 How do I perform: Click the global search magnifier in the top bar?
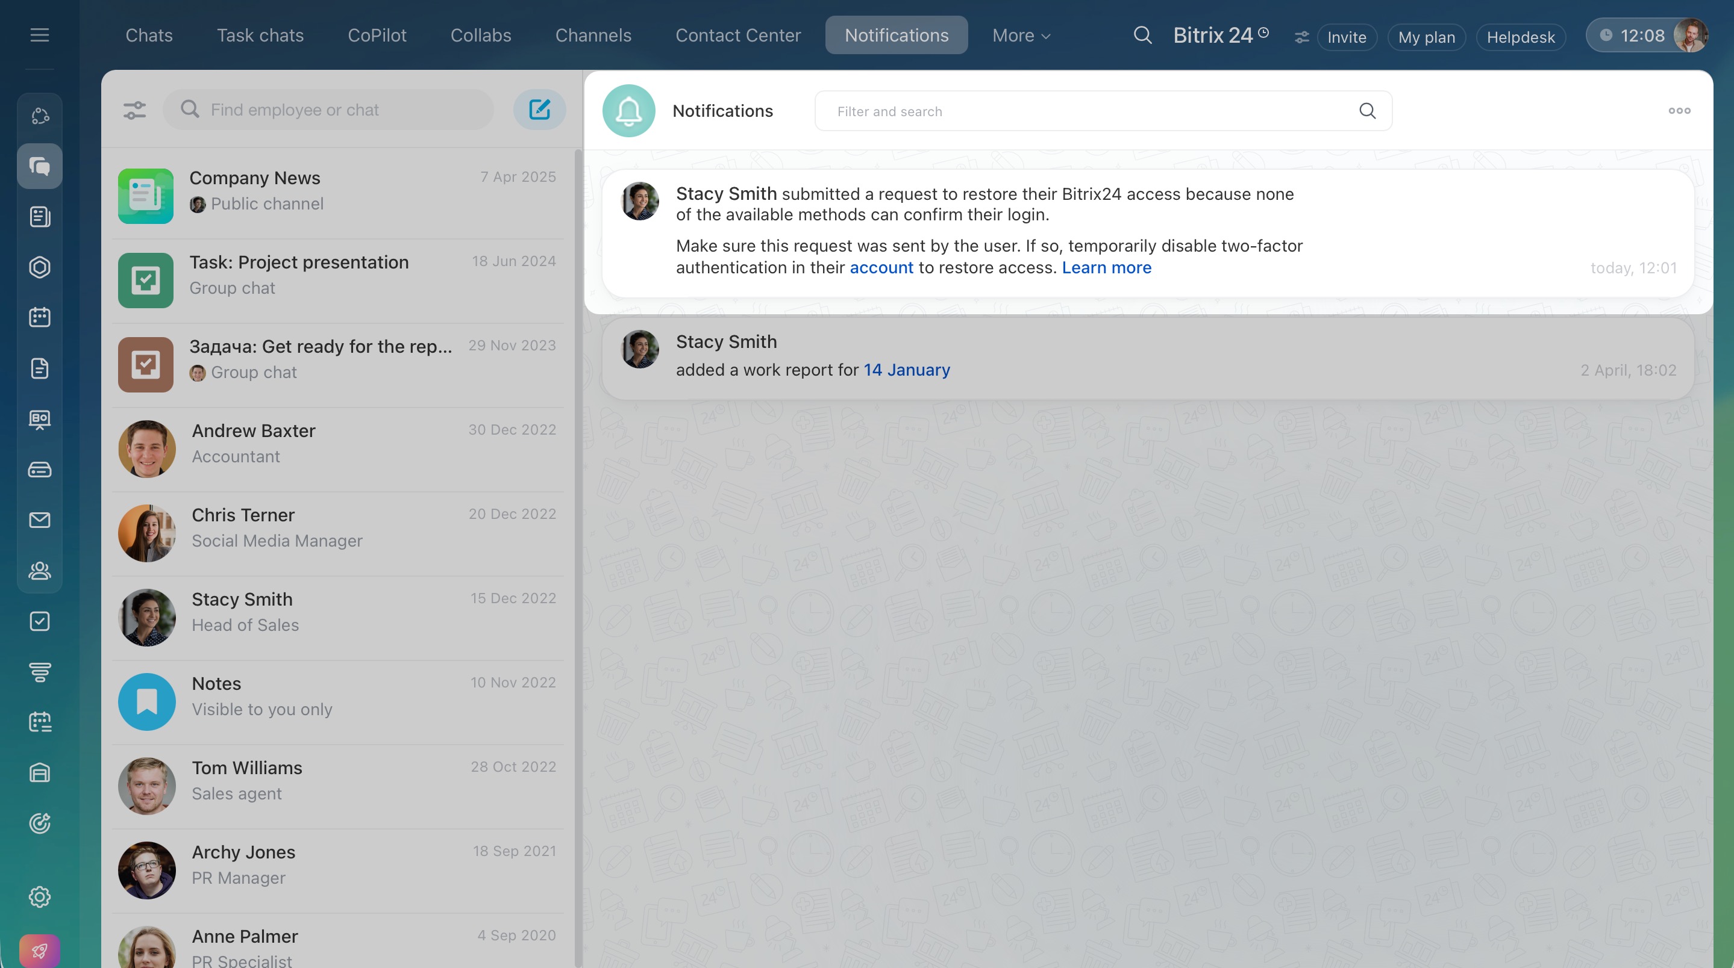click(x=1142, y=35)
